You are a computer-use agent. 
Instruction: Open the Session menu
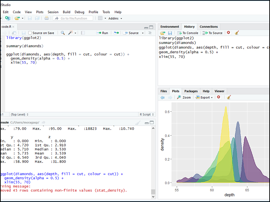pyautogui.click(x=53, y=12)
